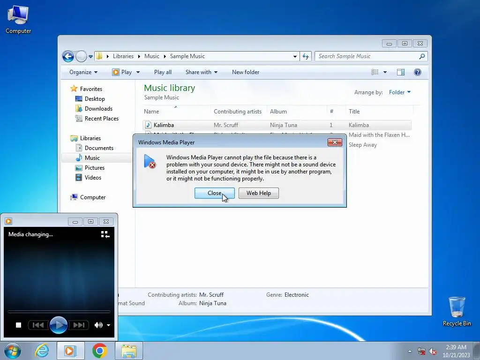This screenshot has width=480, height=360.
Task: Open Web Help for the sound error
Action: point(259,193)
